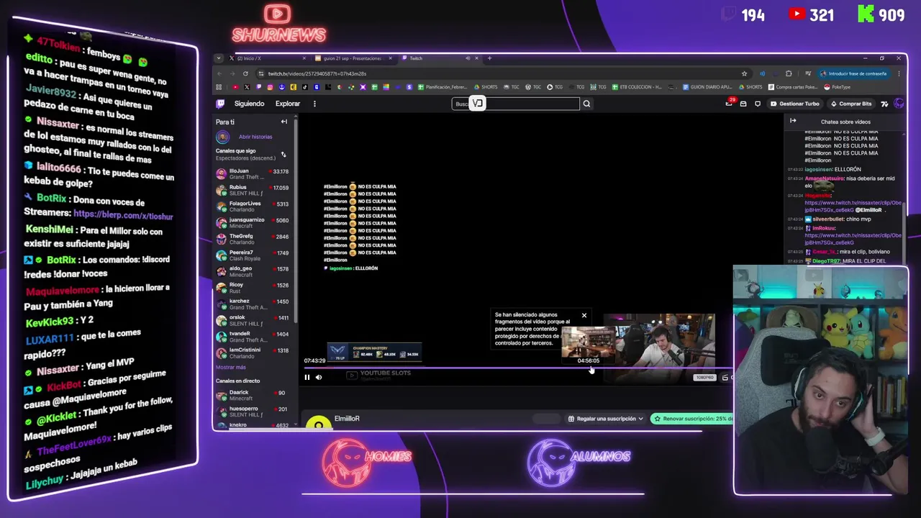Screen dimensions: 921x518
Task: Open Regalar una suscripción dropdown
Action: 605,419
